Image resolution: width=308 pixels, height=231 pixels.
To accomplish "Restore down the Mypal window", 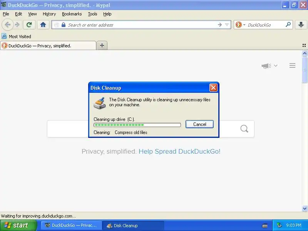I will (294, 5).
